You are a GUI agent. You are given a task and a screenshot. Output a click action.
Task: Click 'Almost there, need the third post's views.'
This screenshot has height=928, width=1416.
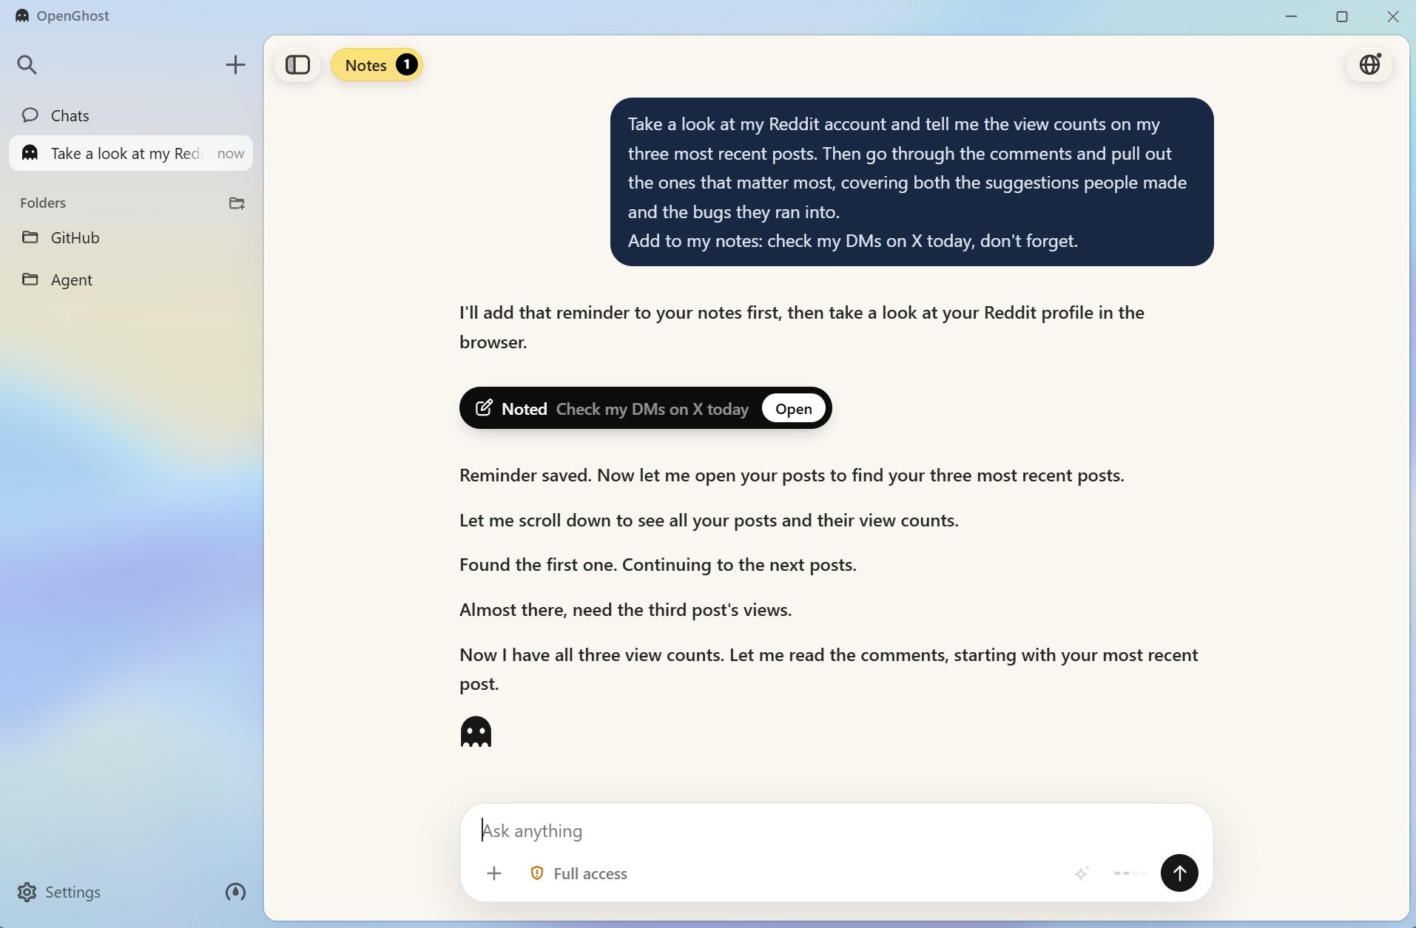(625, 610)
